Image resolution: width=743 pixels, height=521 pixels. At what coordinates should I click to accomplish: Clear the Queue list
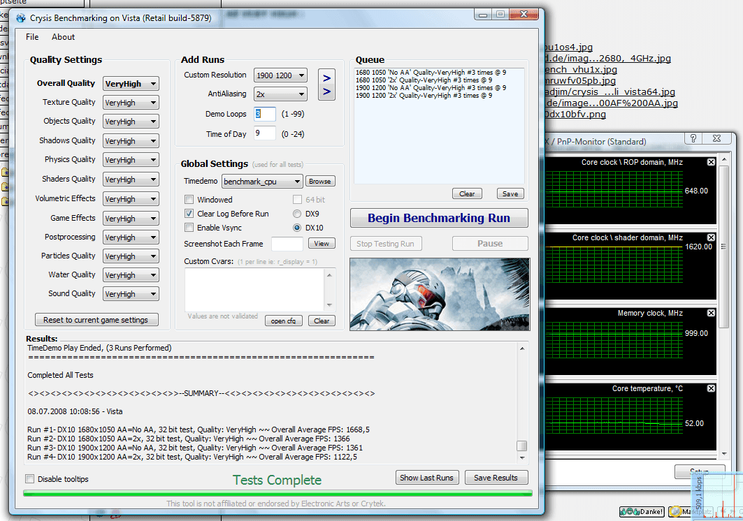point(467,193)
